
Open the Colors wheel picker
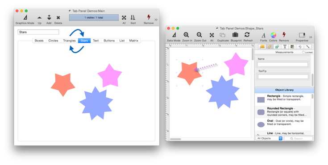[x=273, y=35]
